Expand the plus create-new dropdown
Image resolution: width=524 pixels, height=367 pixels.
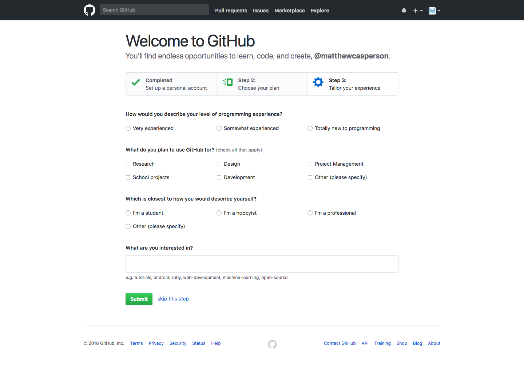click(417, 11)
